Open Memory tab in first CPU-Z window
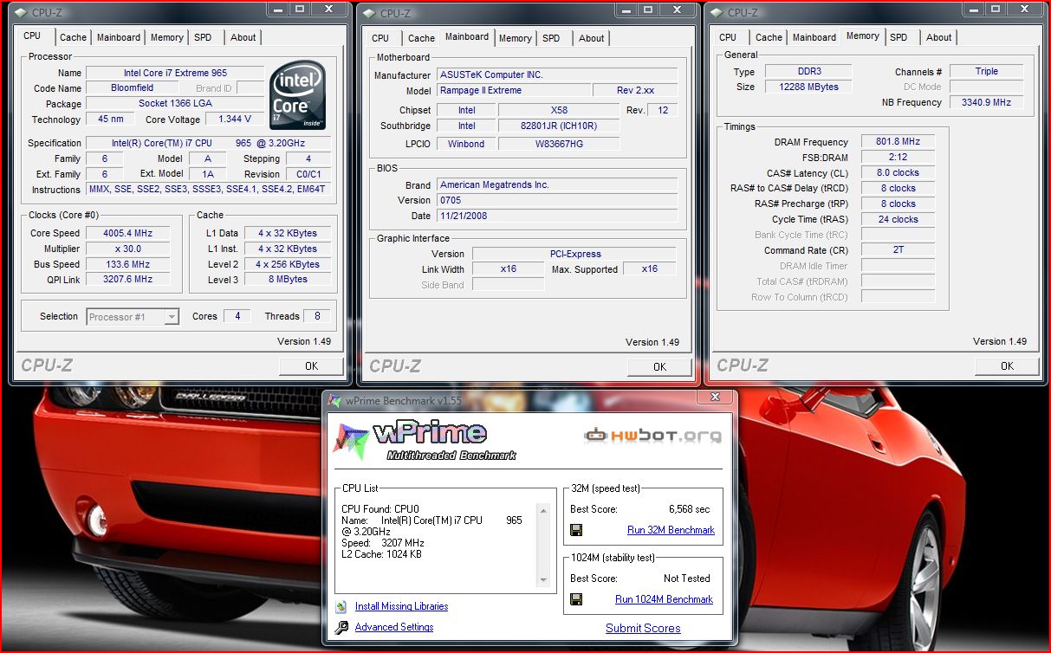1051x653 pixels. tap(166, 37)
